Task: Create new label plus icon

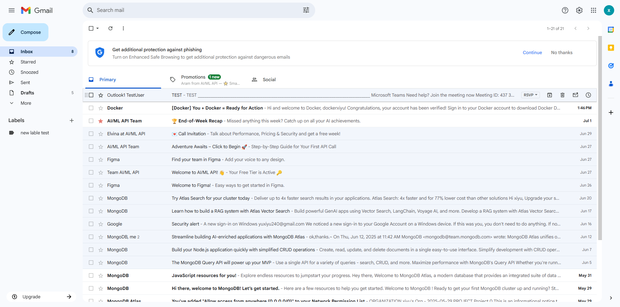Action: pos(72,120)
